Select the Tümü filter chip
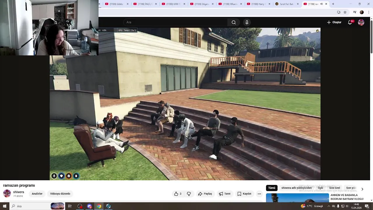This screenshot has width=373, height=210. click(272, 188)
